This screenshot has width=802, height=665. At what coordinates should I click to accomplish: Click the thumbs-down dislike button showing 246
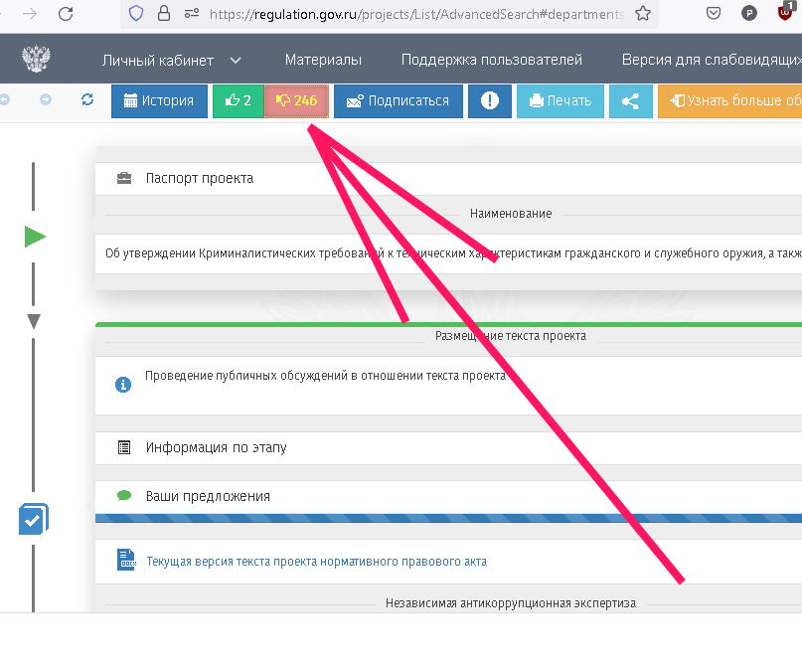tap(296, 100)
